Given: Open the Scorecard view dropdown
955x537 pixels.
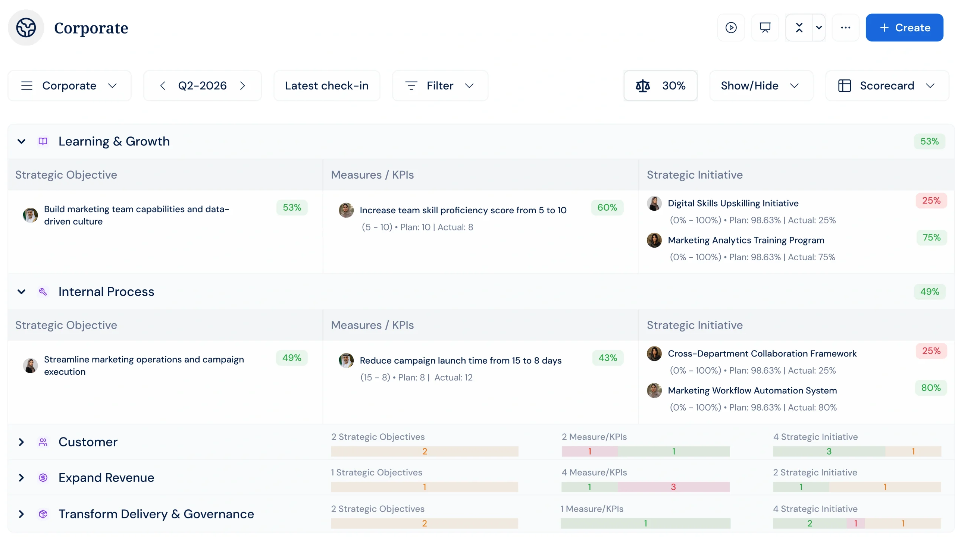Looking at the screenshot, I should (x=887, y=86).
